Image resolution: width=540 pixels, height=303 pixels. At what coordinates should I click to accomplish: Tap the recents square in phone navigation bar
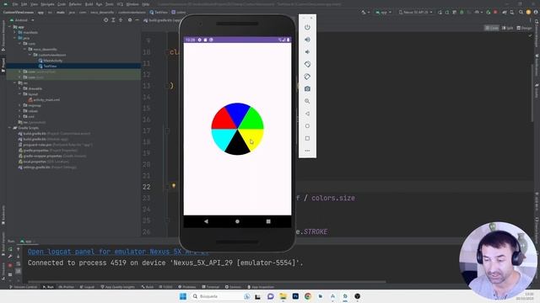point(268,221)
